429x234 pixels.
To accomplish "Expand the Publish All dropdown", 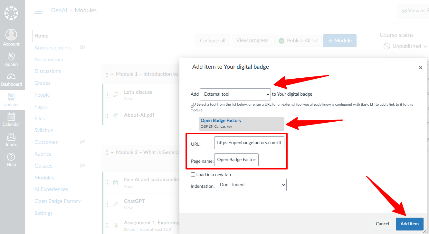I will coord(315,41).
